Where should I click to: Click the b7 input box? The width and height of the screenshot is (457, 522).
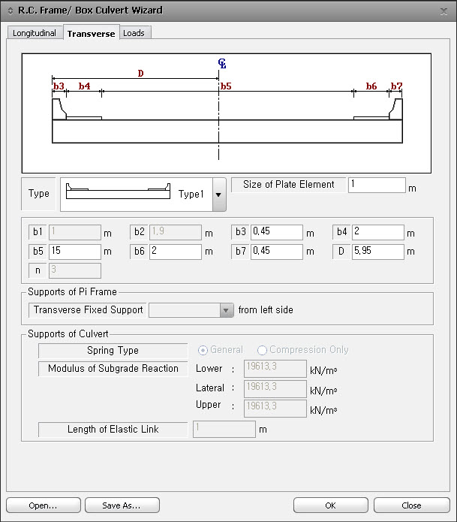(276, 252)
